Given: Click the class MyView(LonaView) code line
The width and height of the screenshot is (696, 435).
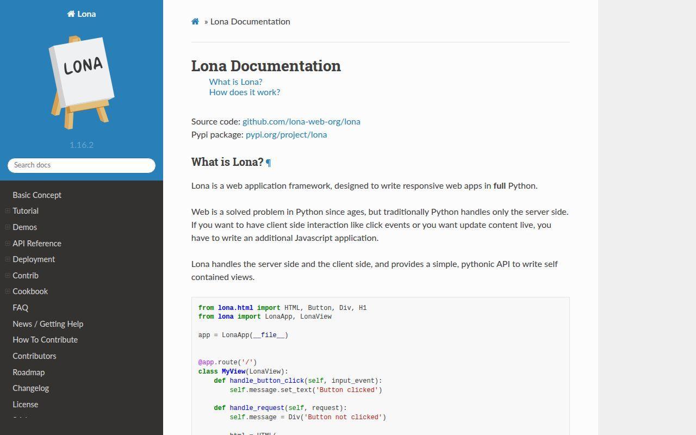Looking at the screenshot, I should [243, 371].
